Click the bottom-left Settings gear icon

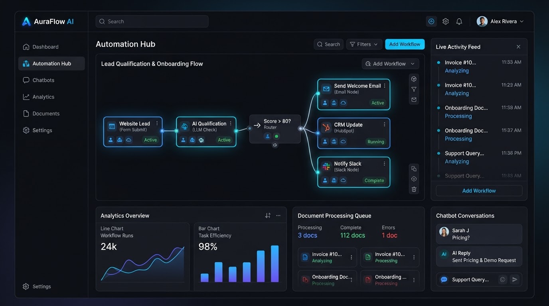(x=26, y=286)
